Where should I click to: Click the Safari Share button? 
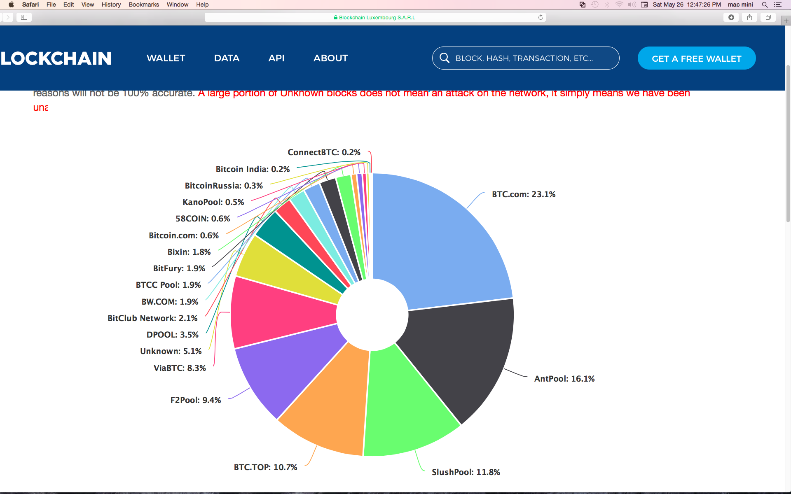pos(749,17)
